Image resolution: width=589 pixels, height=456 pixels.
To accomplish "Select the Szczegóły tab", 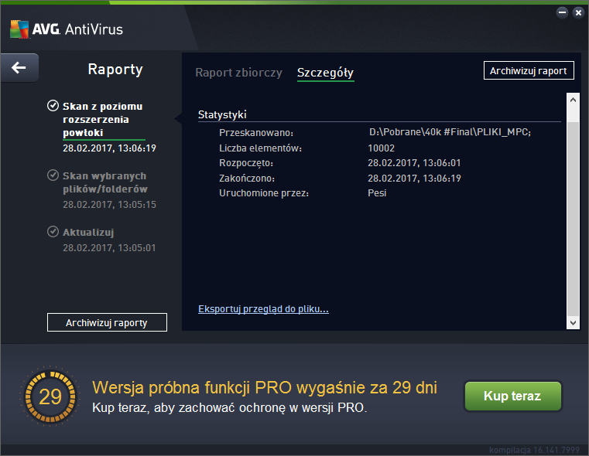I will [325, 73].
